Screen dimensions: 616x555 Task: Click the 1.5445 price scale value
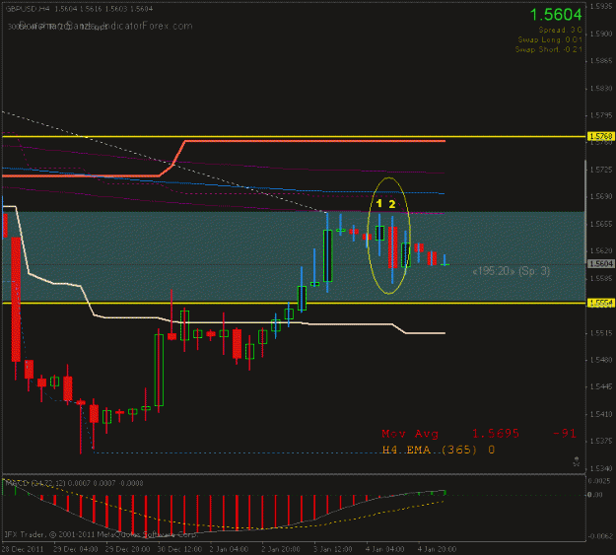coord(601,386)
